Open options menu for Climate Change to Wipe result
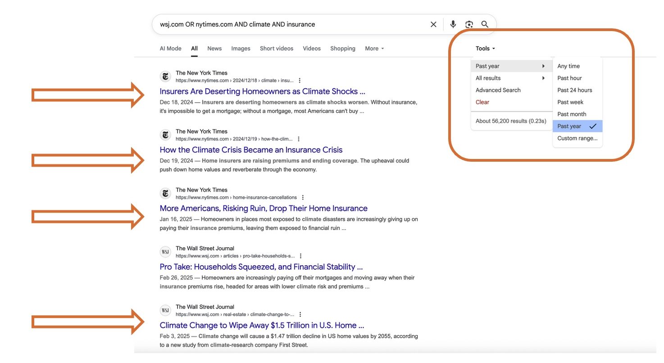This screenshot has height=363, width=664. click(300, 315)
